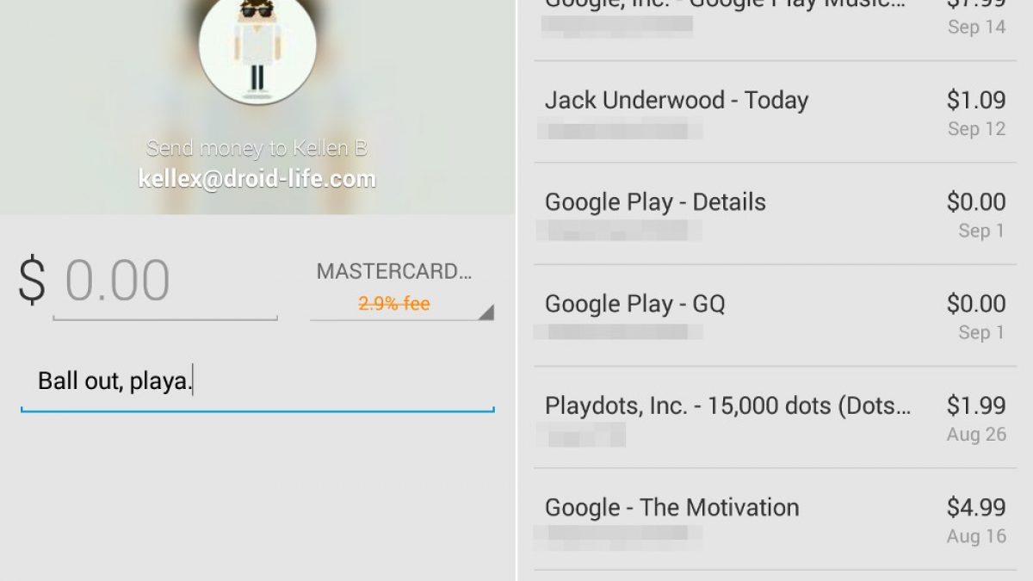Select the kellex@droid-life.com email address
Viewport: 1033px width, 581px height.
257,179
